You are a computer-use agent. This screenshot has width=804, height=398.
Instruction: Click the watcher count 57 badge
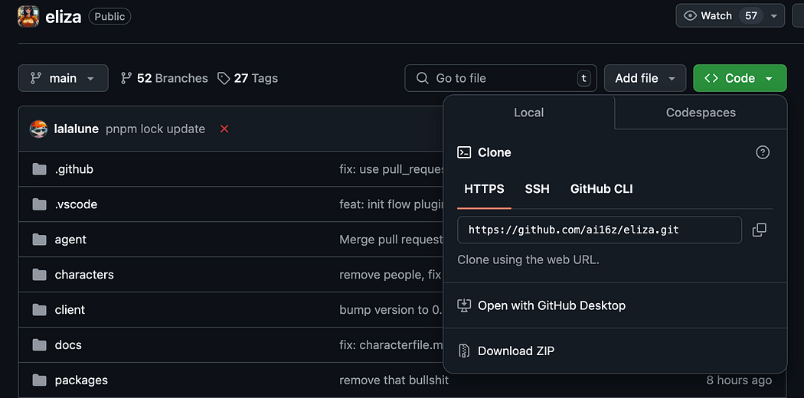(751, 16)
